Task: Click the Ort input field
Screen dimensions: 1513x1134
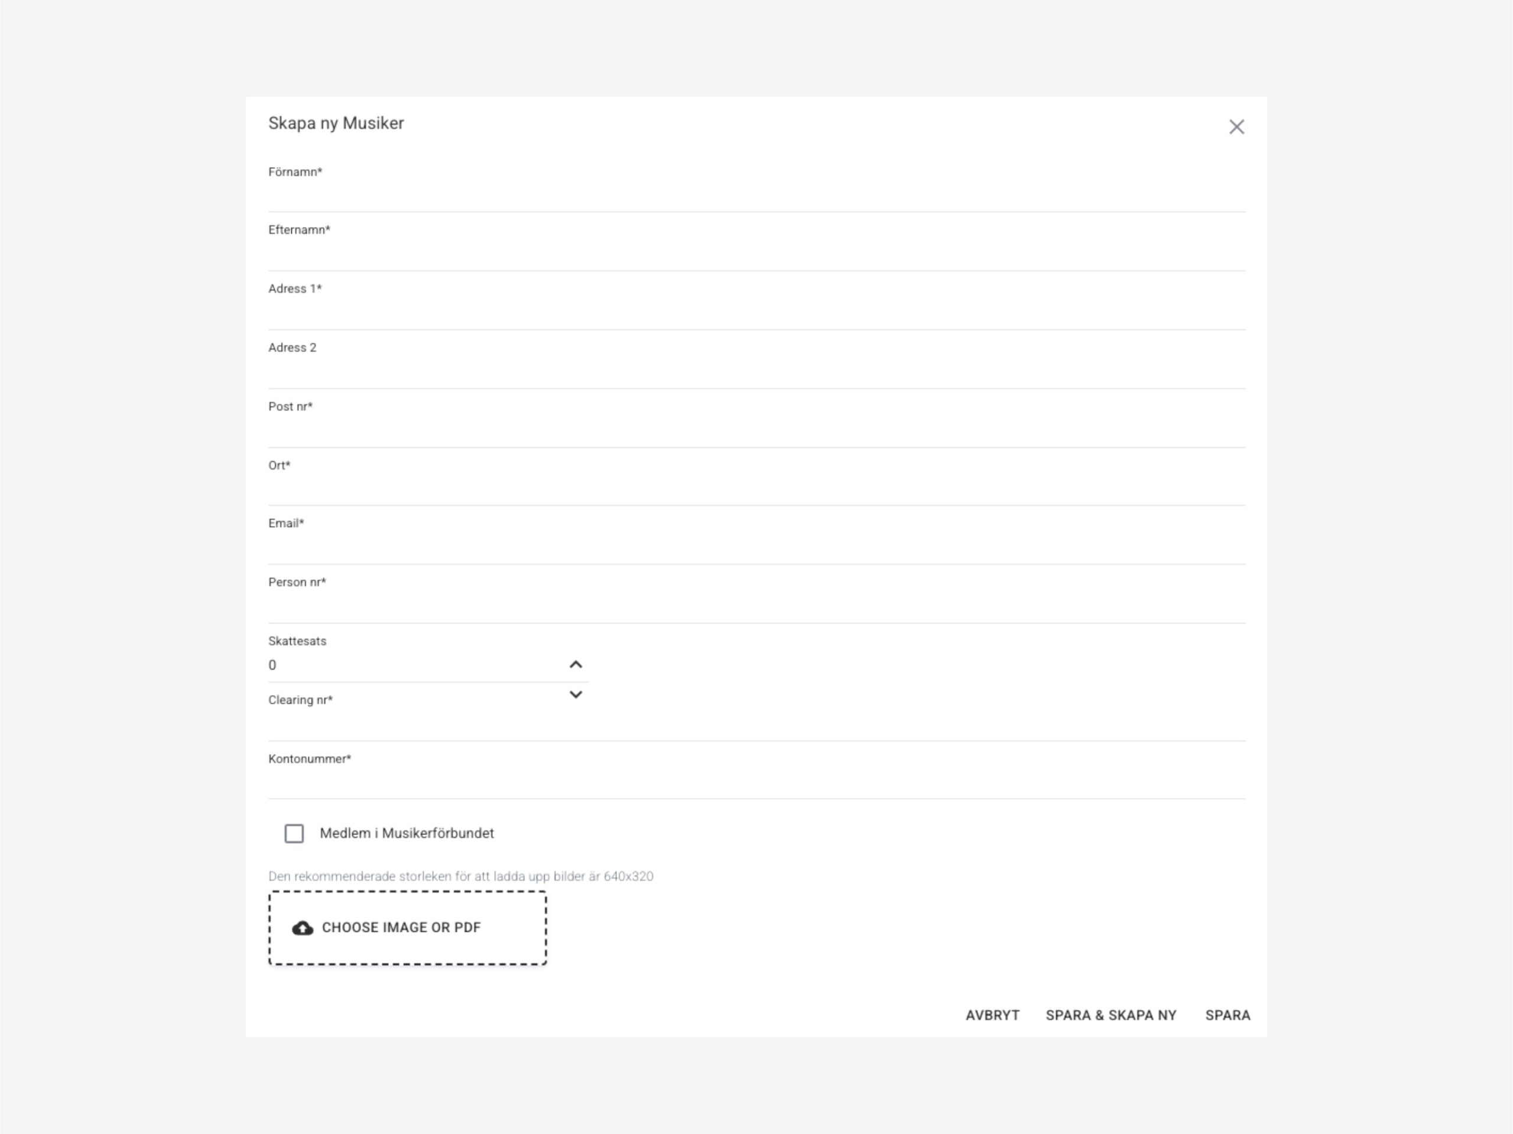Action: (x=756, y=490)
